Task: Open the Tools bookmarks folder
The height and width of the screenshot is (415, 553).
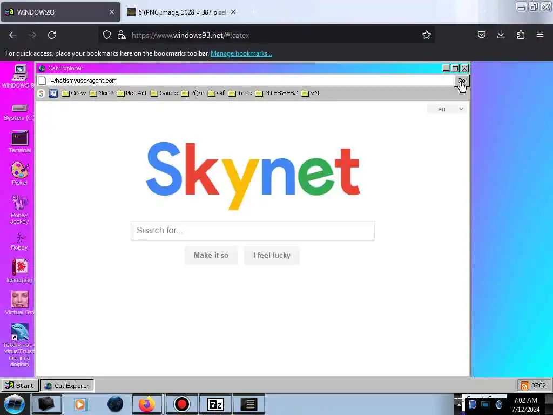Action: 240,93
